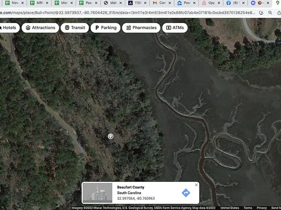Click the dropped pin marker on the map
281x210 pixels.
tap(111, 137)
